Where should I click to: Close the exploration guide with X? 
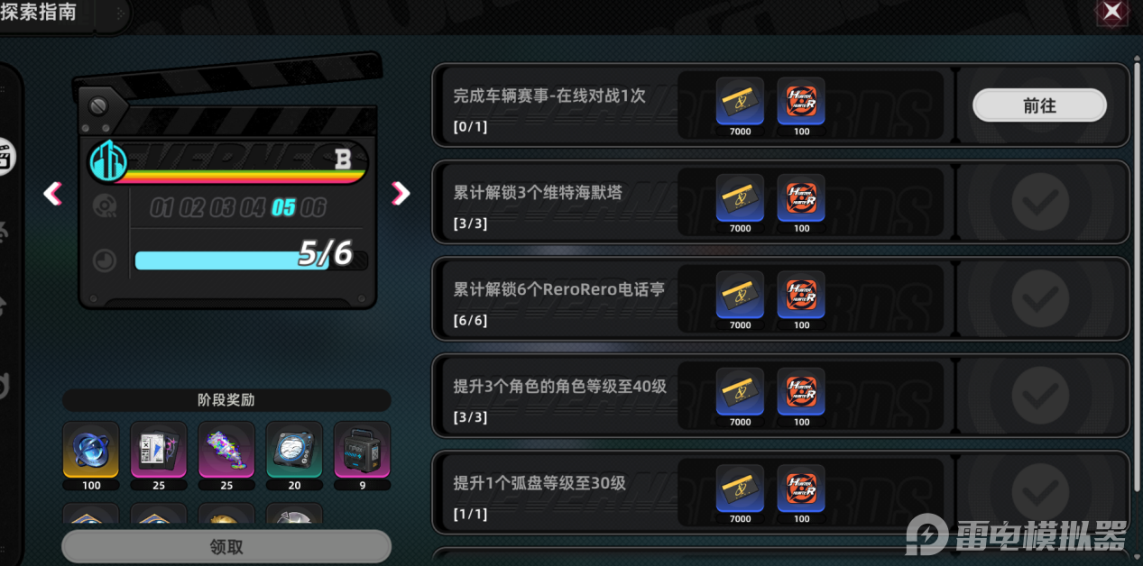pyautogui.click(x=1112, y=12)
